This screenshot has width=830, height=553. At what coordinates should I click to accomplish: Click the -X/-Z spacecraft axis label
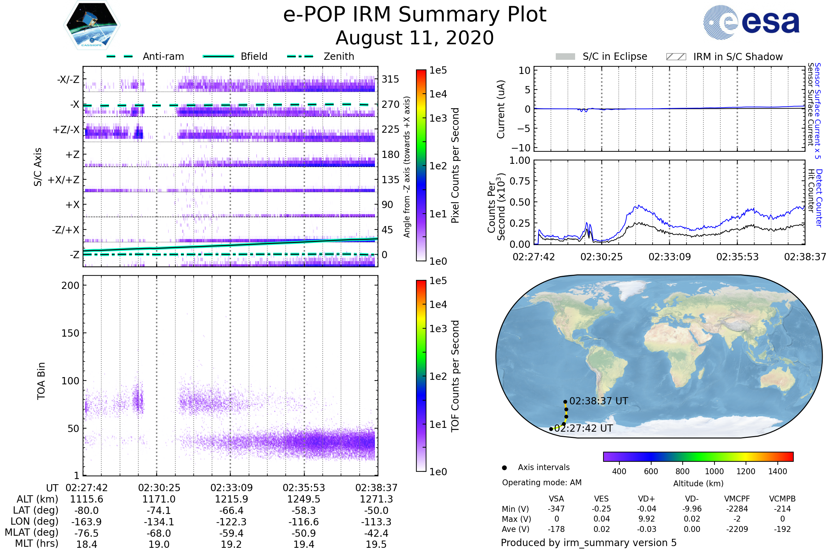pos(68,79)
